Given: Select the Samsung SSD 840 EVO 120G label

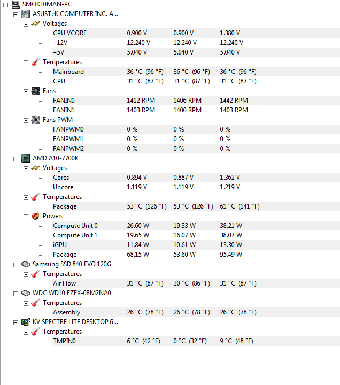Looking at the screenshot, I should pos(72,264).
